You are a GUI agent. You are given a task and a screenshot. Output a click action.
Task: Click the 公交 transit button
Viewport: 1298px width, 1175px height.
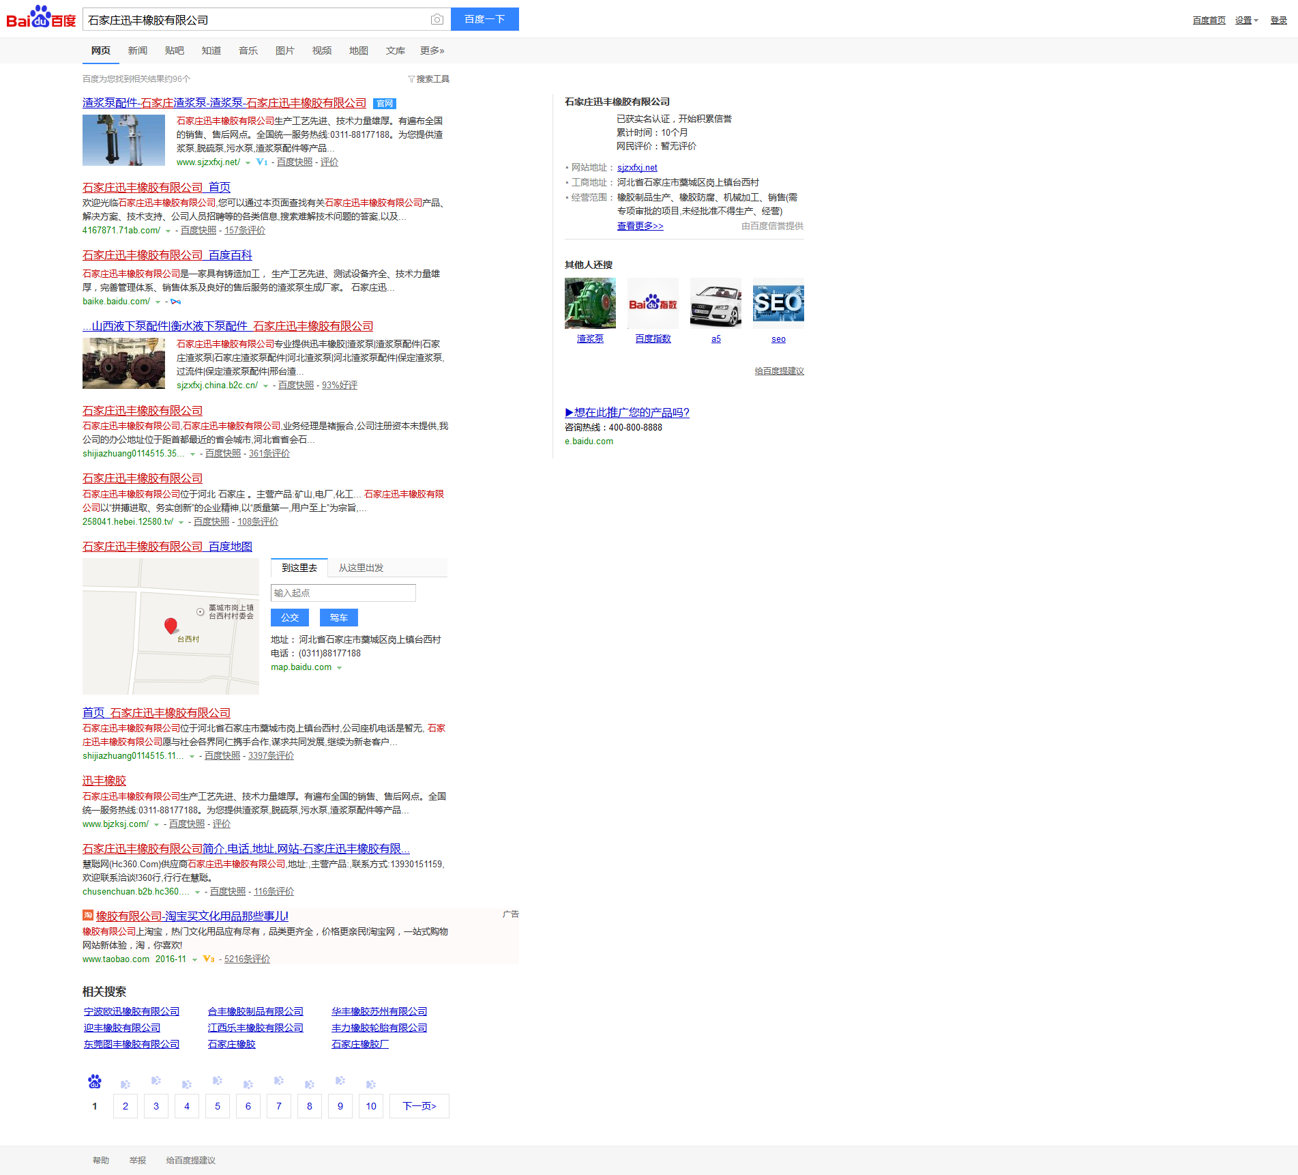[x=290, y=618]
